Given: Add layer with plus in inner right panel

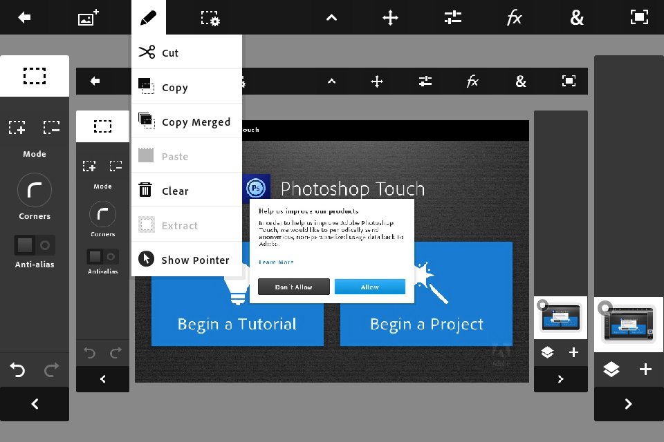Looking at the screenshot, I should point(573,352).
